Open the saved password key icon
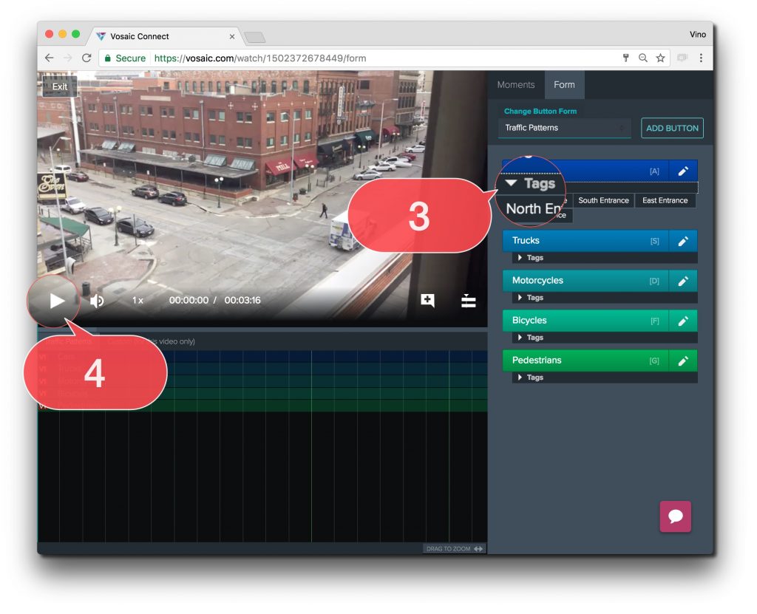This screenshot has height=614, width=757. pos(625,58)
